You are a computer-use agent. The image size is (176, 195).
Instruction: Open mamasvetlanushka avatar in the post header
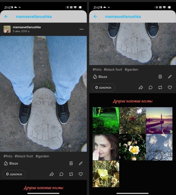point(7,29)
